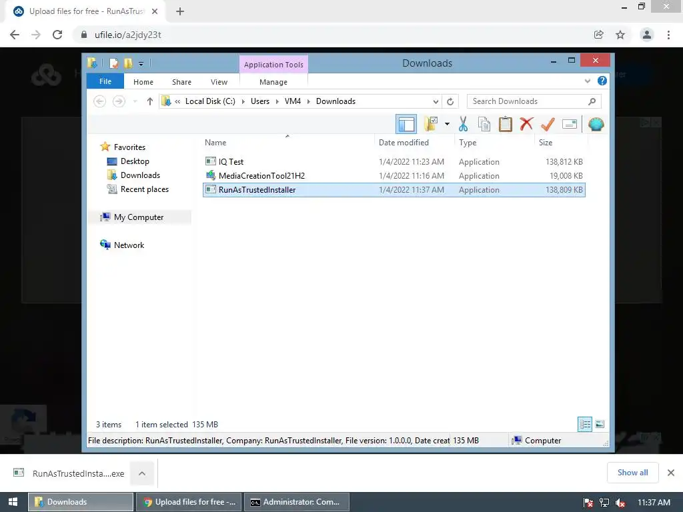Cut the selected file with scissors icon
Image resolution: width=683 pixels, height=512 pixels.
(463, 124)
